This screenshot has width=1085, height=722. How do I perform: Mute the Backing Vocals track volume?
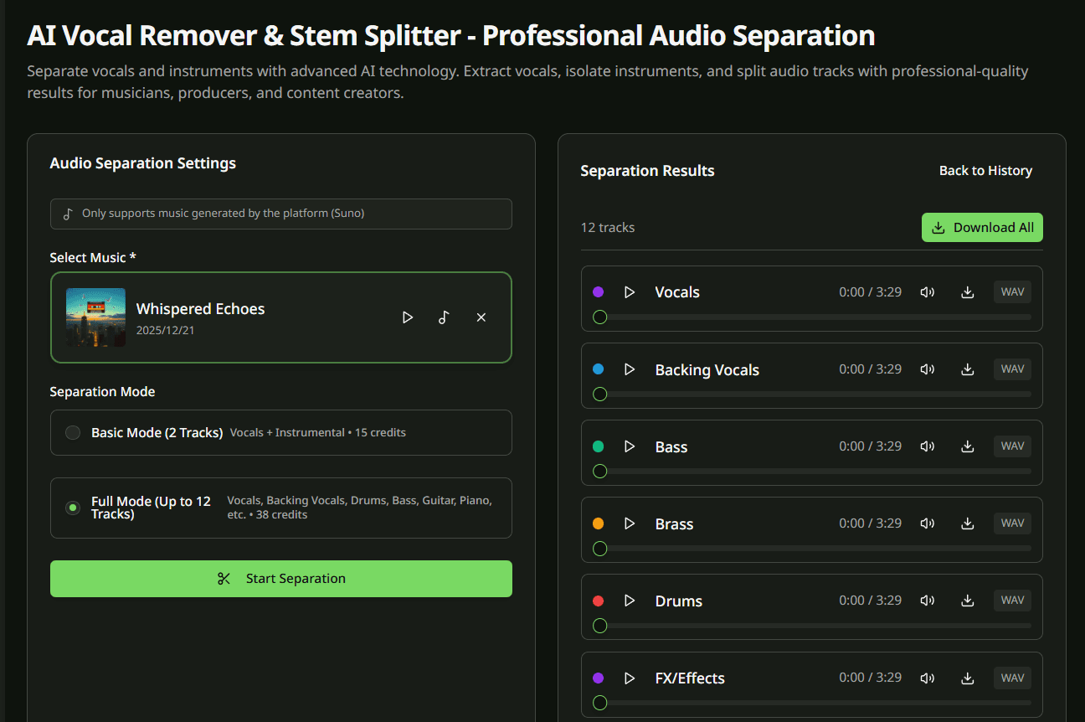[x=927, y=369]
